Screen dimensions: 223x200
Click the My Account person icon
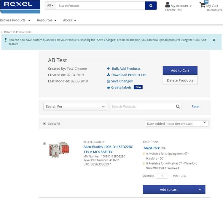(167, 5)
